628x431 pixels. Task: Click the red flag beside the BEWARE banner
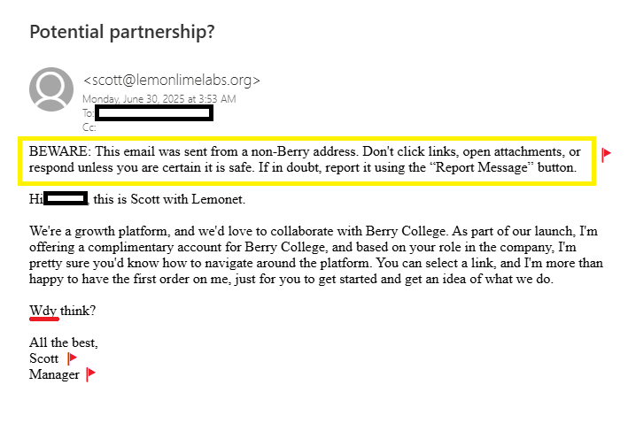click(x=606, y=155)
